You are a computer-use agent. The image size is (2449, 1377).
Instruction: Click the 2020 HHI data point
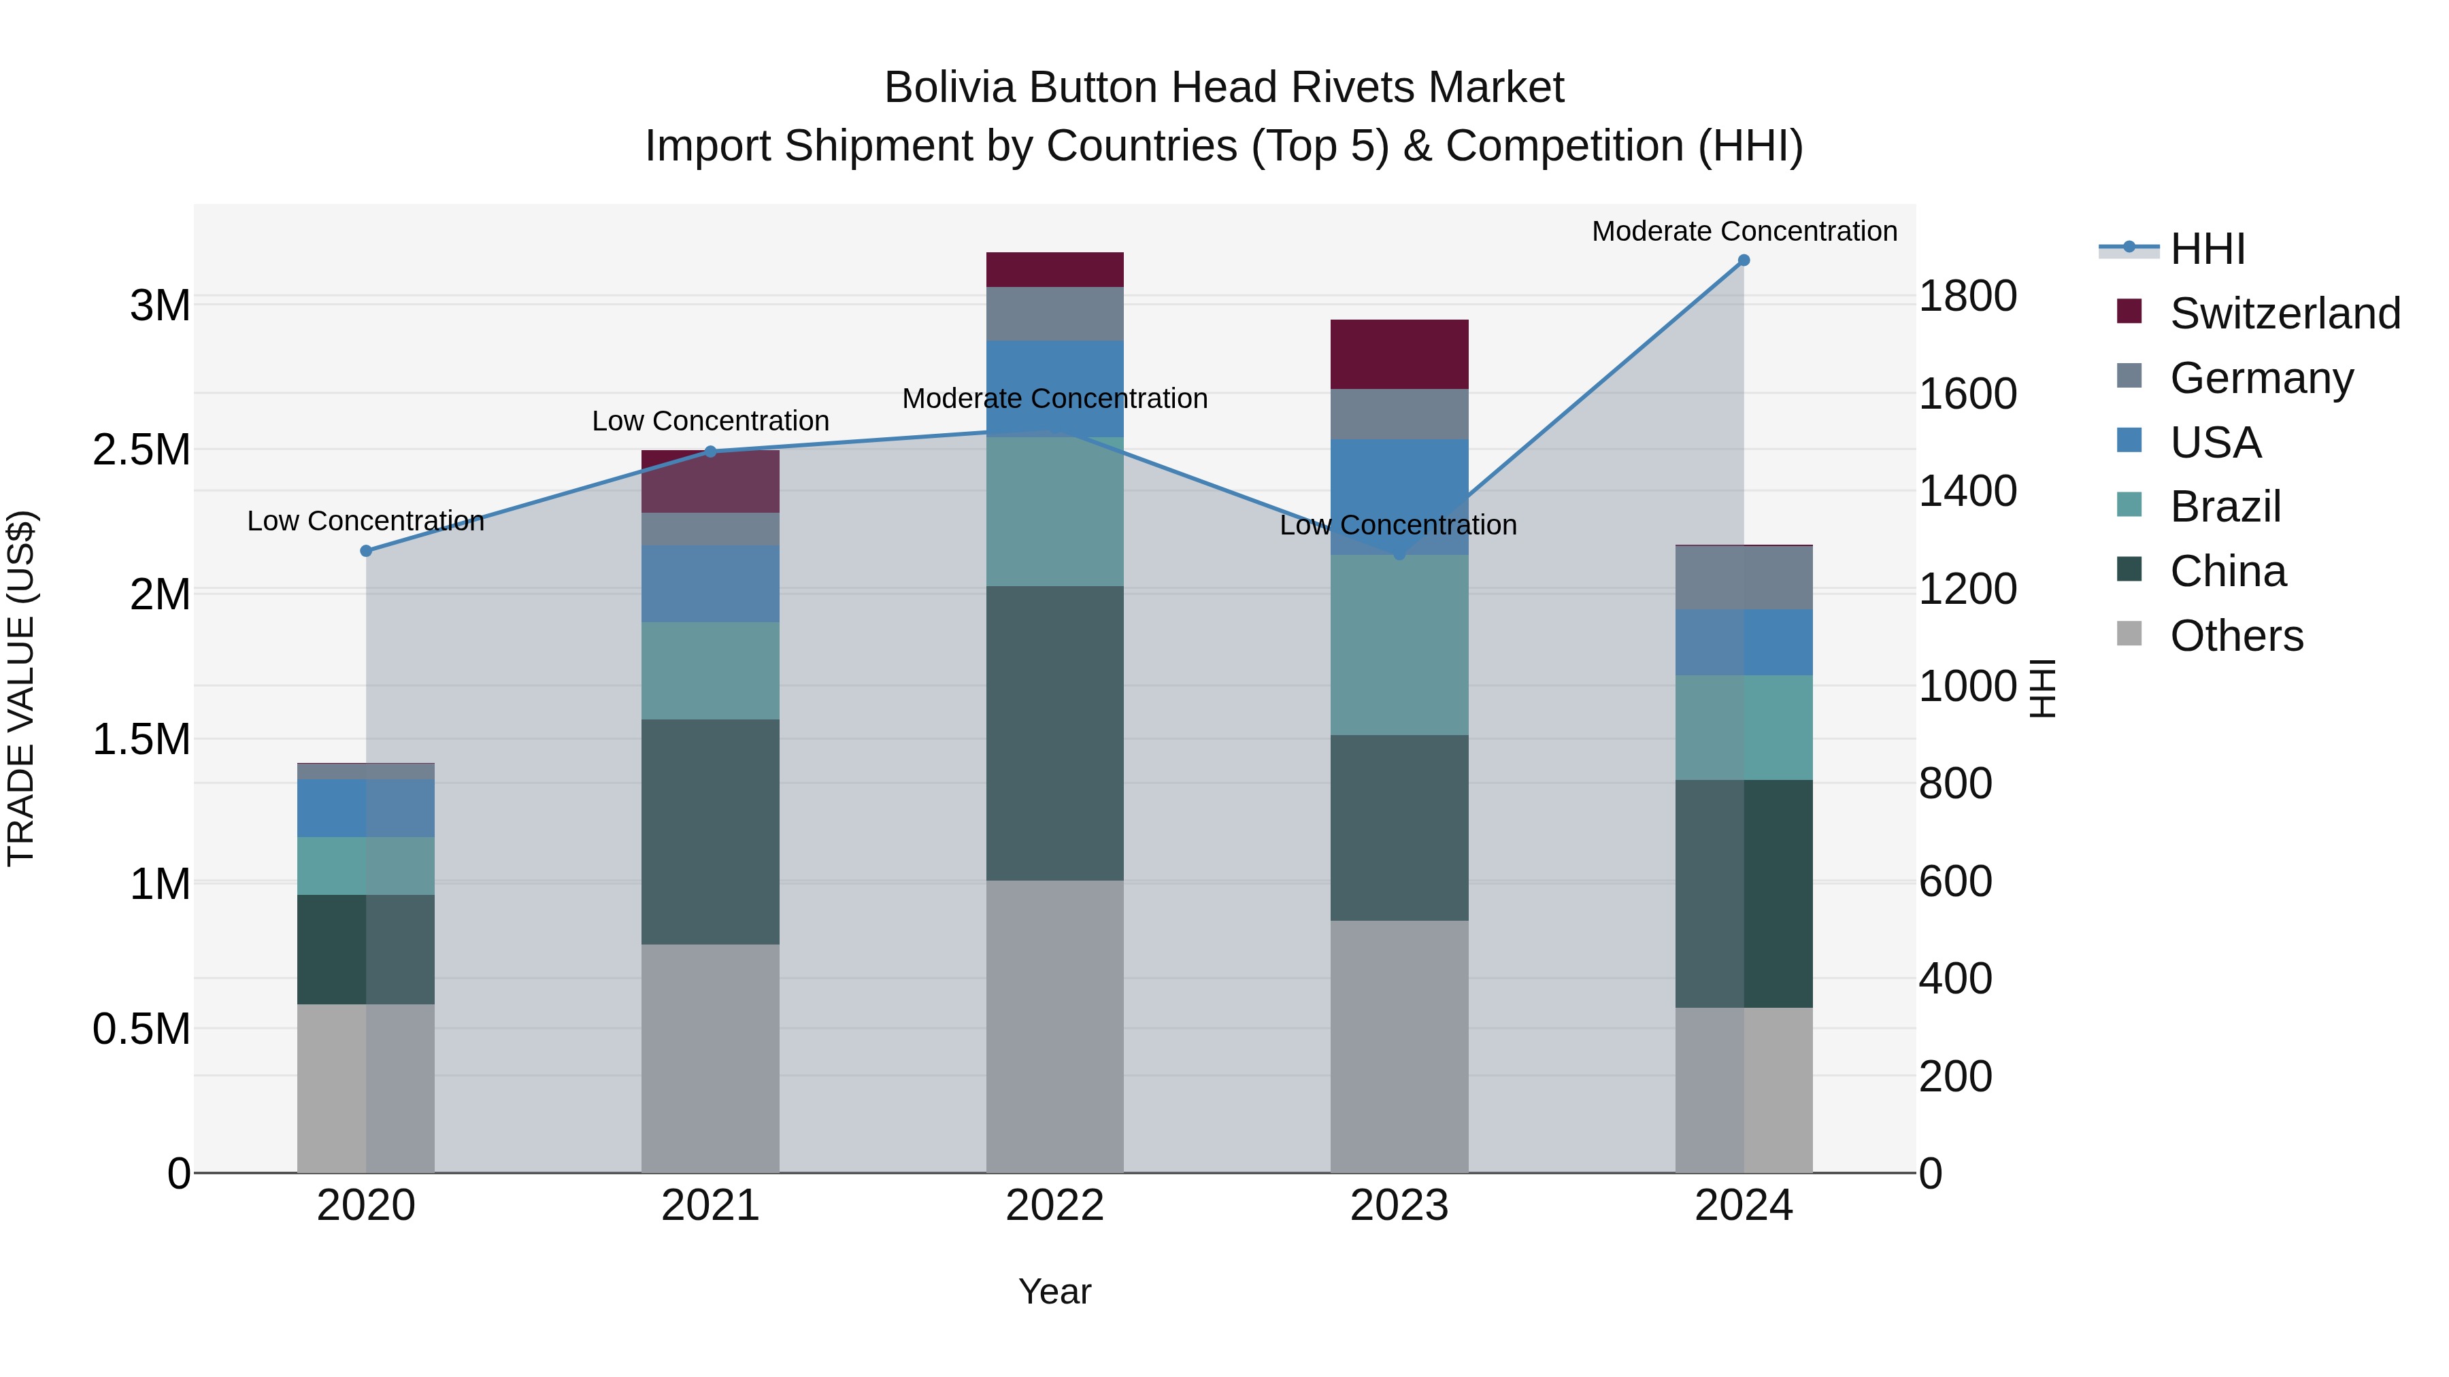tap(366, 551)
